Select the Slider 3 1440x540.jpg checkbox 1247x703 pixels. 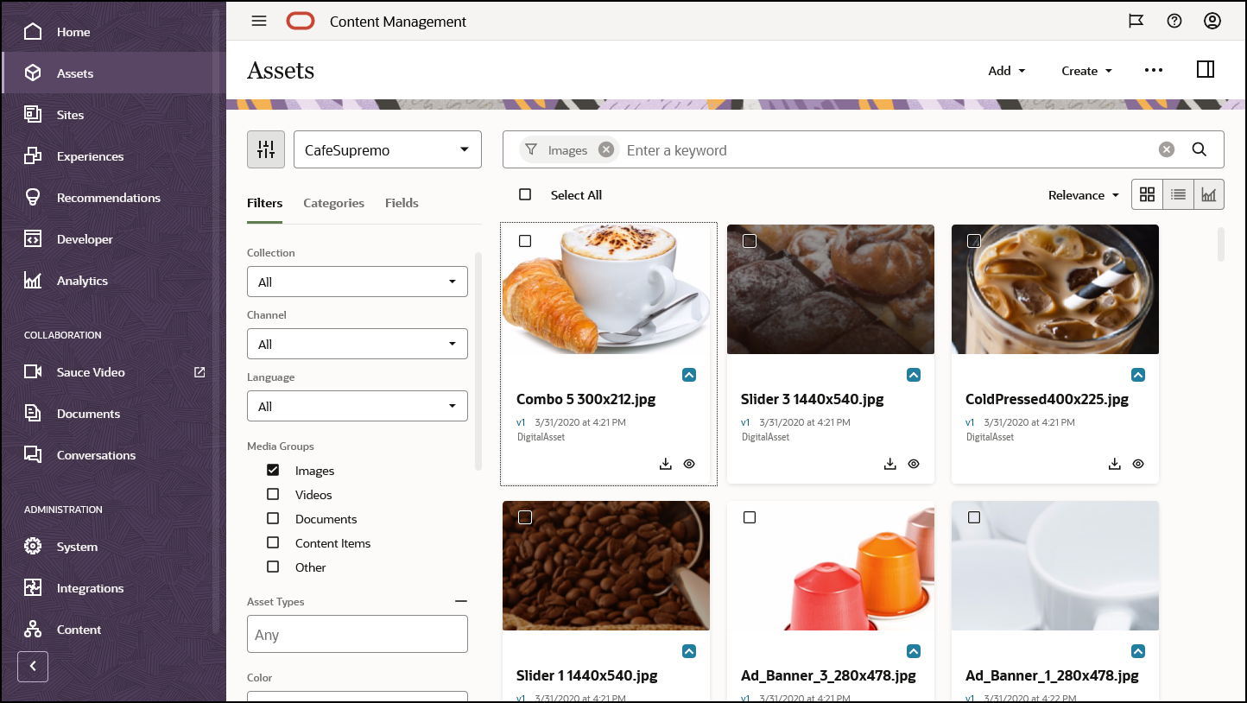750,241
